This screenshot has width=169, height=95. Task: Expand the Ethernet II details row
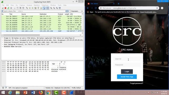pyautogui.click(x=2, y=40)
